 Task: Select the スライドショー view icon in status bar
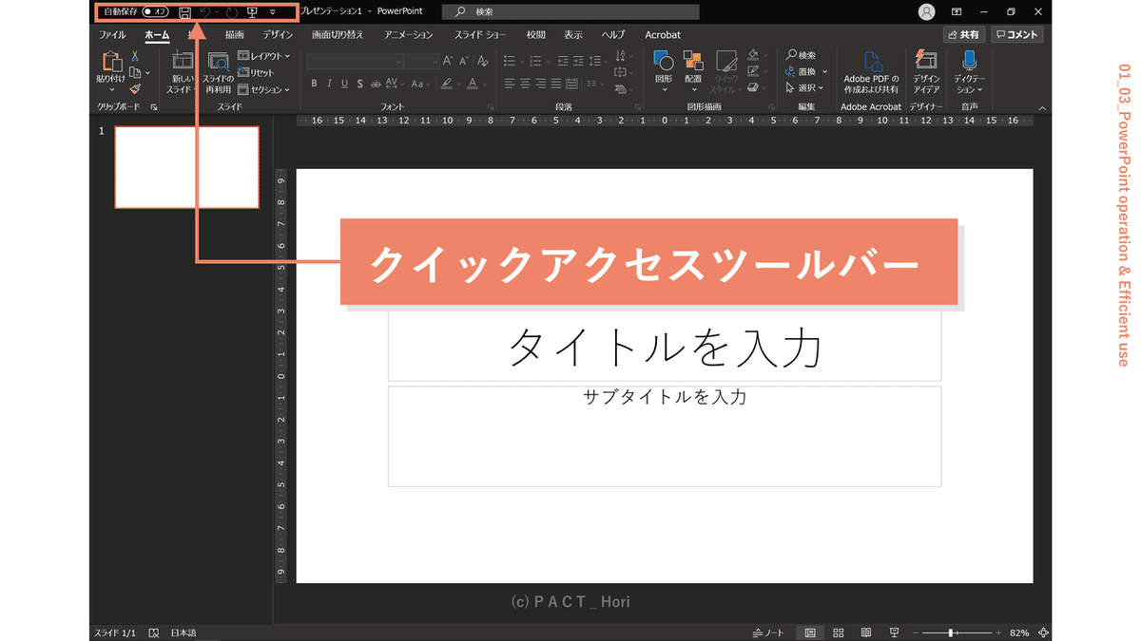(894, 632)
